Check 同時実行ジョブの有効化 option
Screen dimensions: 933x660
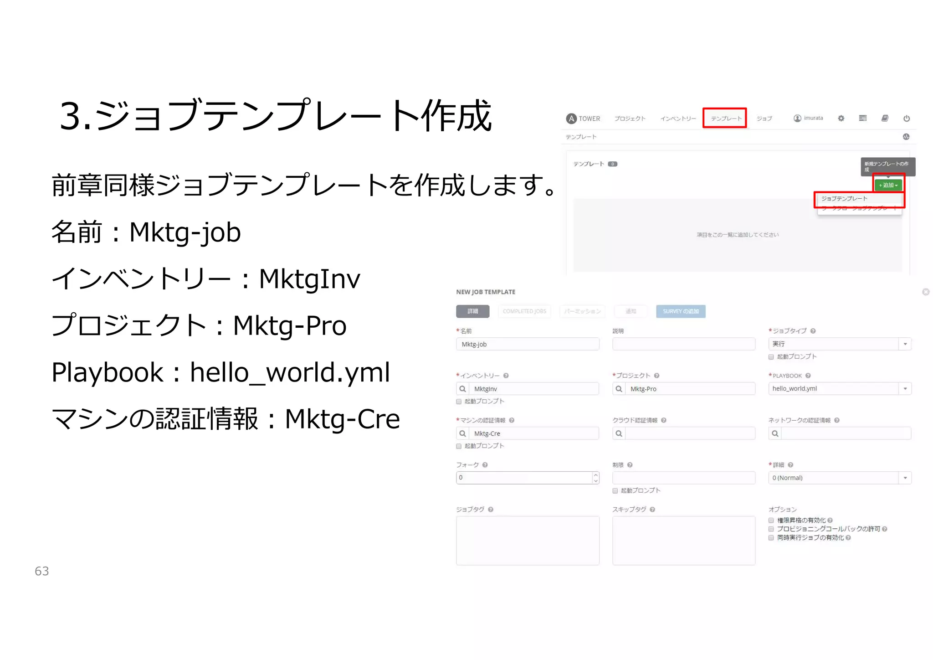pos(771,538)
